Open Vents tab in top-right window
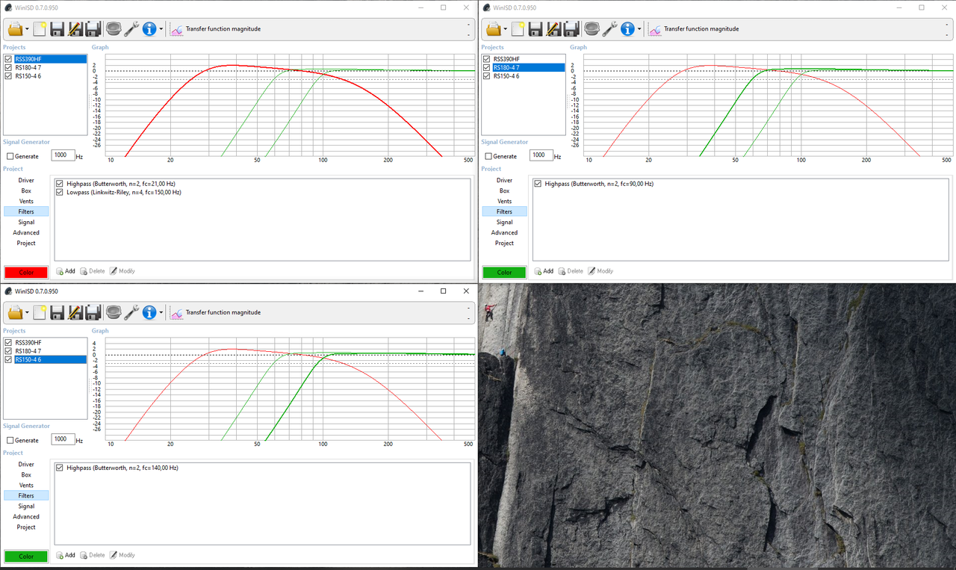The image size is (956, 570). coord(505,201)
